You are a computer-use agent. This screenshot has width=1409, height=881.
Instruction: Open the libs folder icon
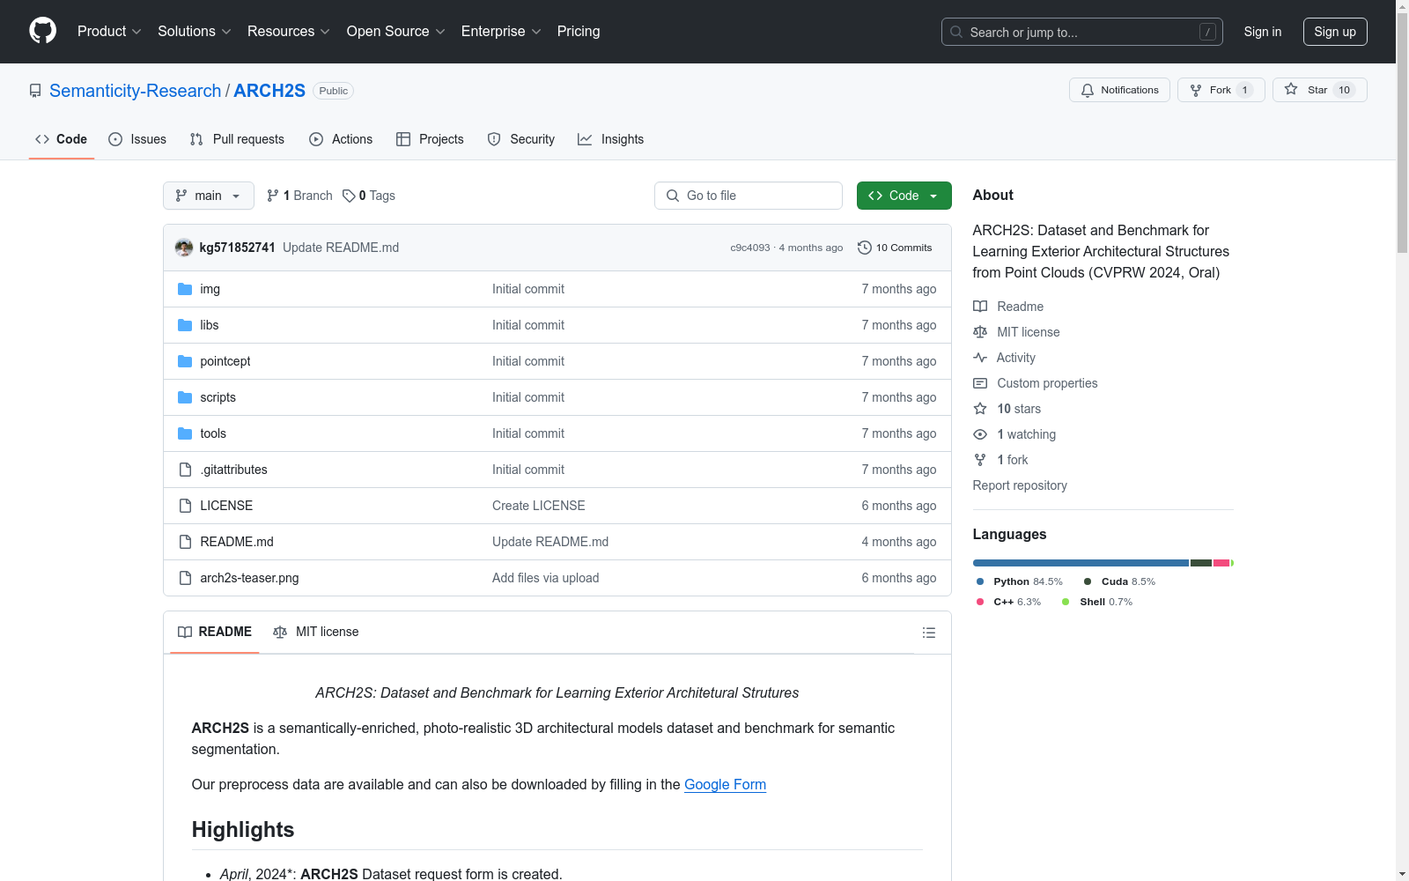185,325
